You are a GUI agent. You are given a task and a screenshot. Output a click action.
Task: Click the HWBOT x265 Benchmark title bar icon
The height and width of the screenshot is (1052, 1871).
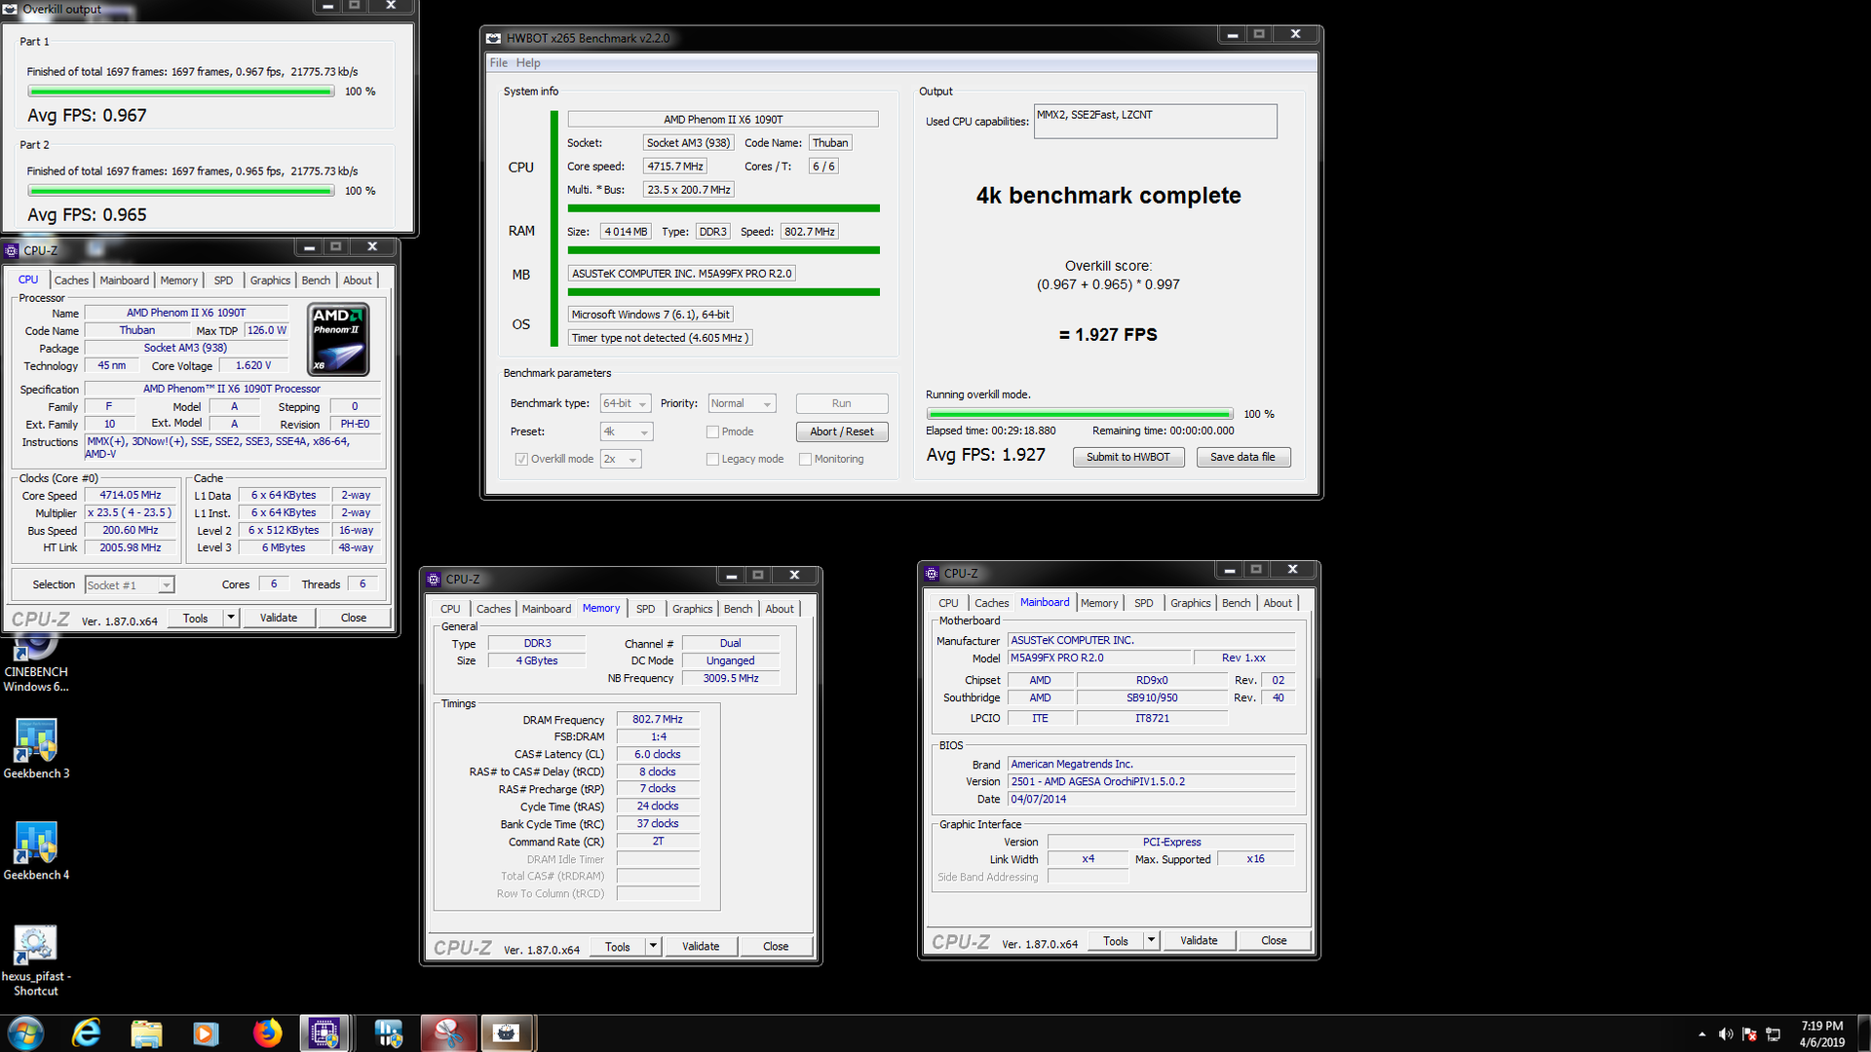coord(494,38)
